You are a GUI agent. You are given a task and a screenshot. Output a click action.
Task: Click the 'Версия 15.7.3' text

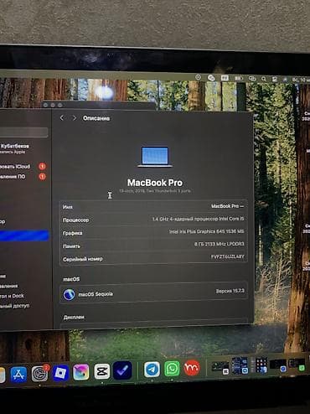(230, 291)
